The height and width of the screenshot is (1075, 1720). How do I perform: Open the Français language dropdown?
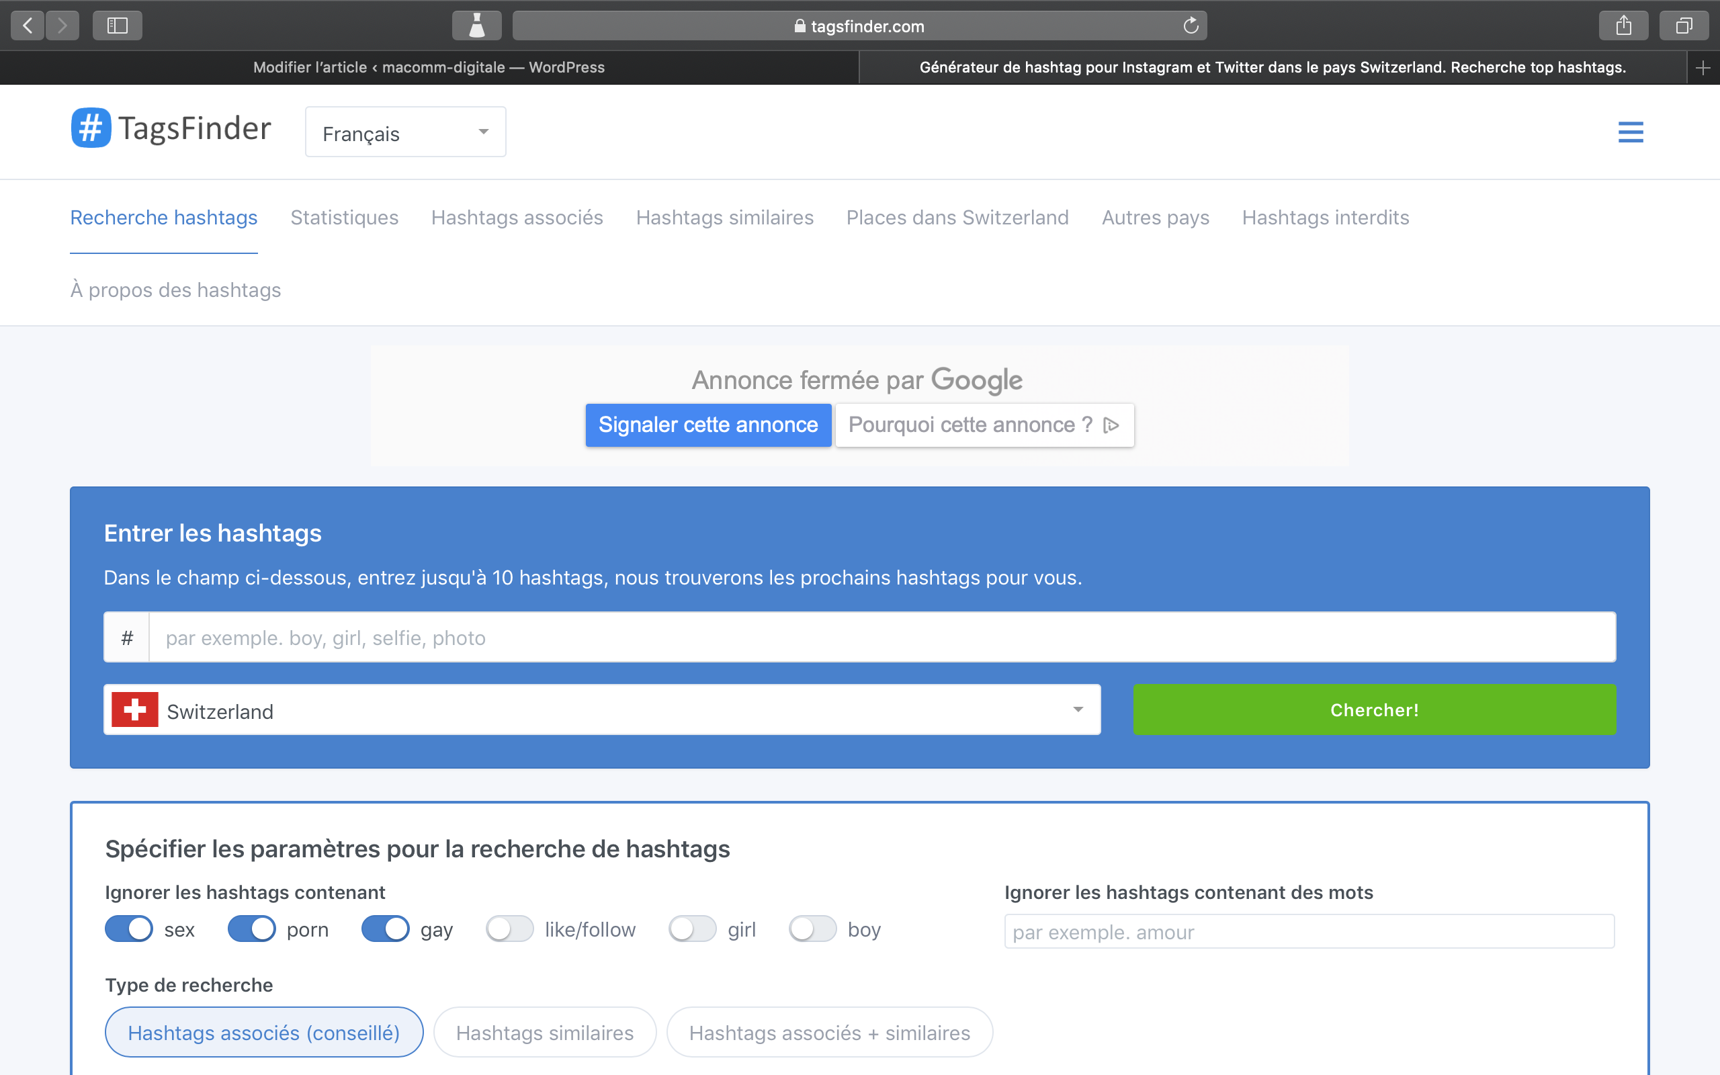pyautogui.click(x=405, y=132)
